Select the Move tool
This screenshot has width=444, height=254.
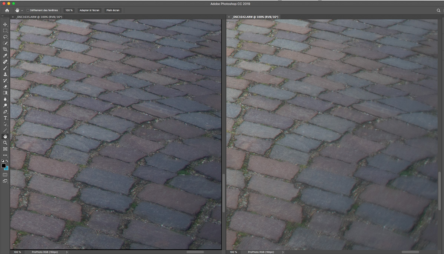pyautogui.click(x=5, y=24)
